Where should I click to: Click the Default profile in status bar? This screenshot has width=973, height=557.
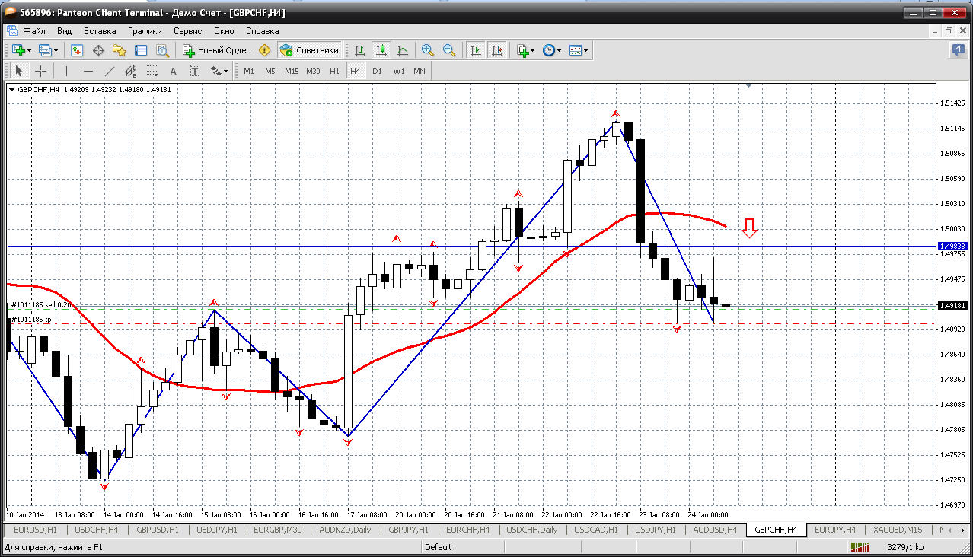coord(439,546)
